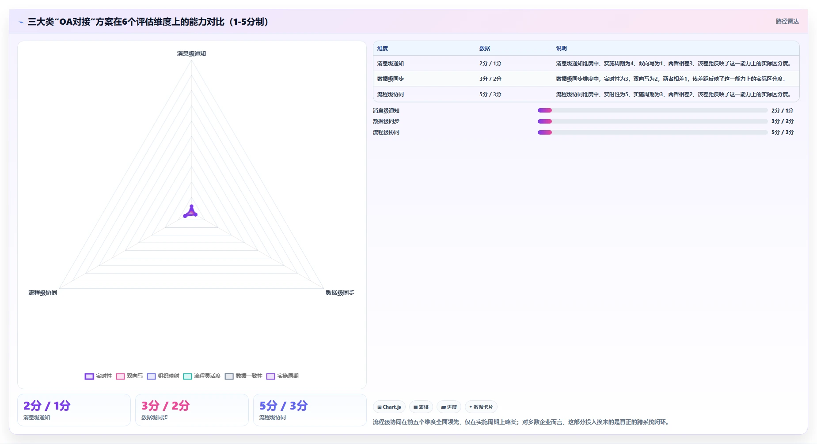Click the 流程级协同 axis label on the radar
The width and height of the screenshot is (817, 444).
tap(43, 293)
